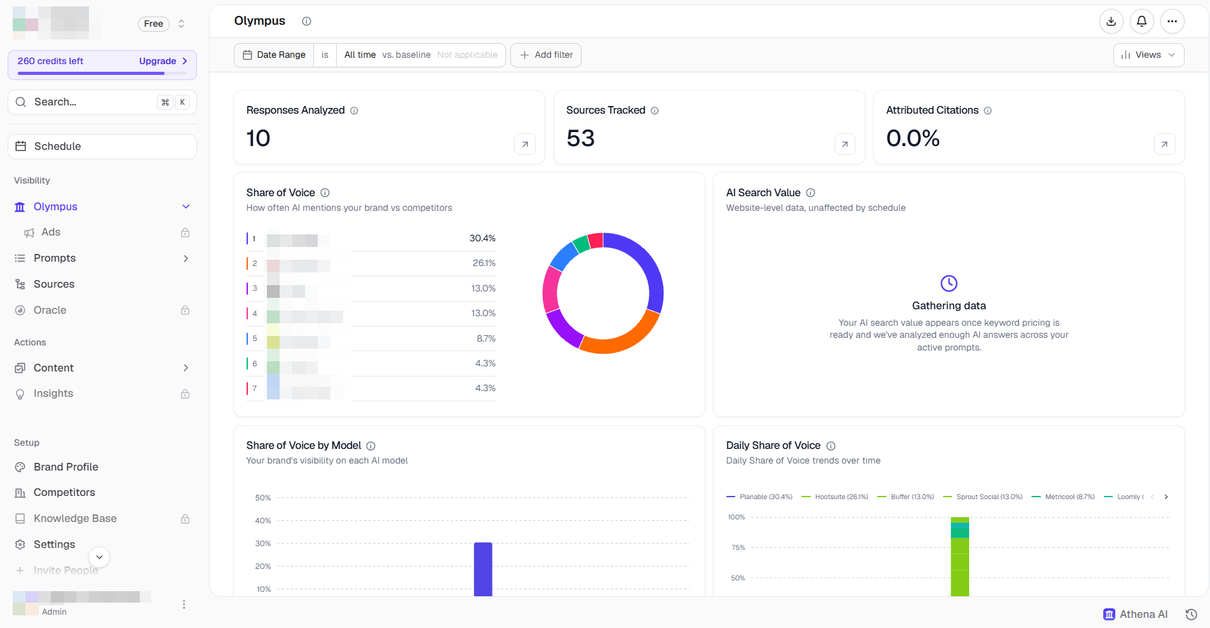Screen dimensions: 1210x628
Task: Click the Schedule button
Action: point(102,147)
